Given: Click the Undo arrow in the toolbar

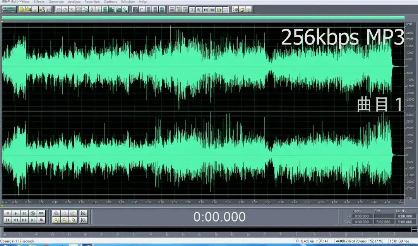Looking at the screenshot, I should point(58,9).
